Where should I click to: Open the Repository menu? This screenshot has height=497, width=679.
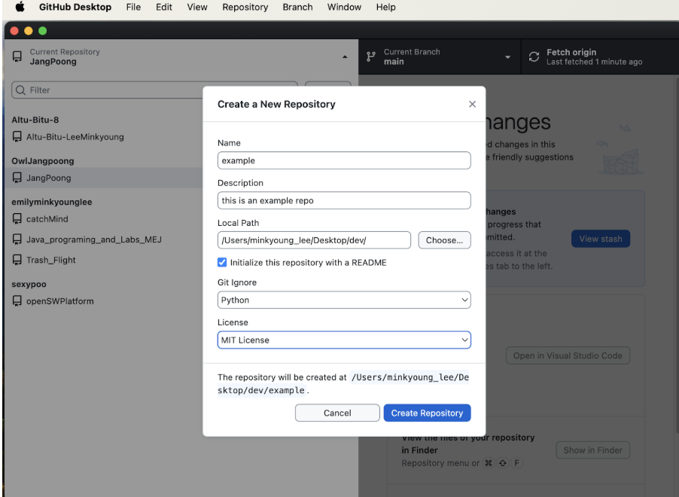coord(245,7)
